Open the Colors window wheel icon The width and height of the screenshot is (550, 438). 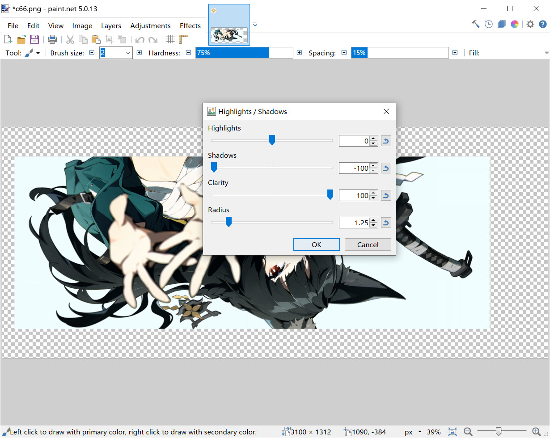coord(515,24)
